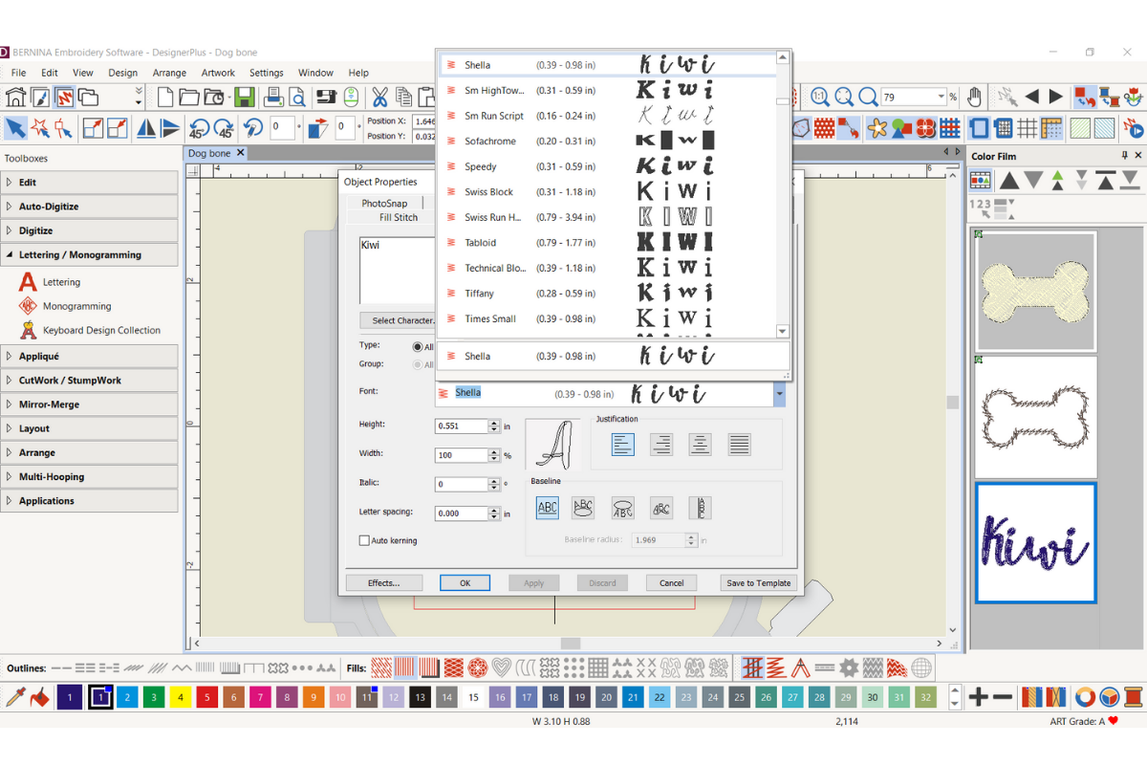Viewport: 1147px width, 765px height.
Task: Create a new blank design
Action: [x=165, y=97]
